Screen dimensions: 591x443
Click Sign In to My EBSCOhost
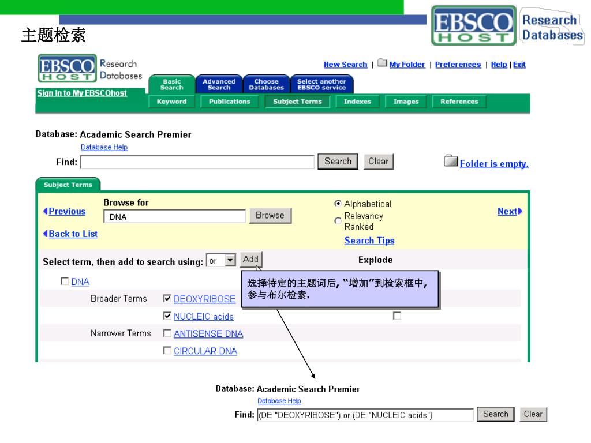tap(82, 93)
